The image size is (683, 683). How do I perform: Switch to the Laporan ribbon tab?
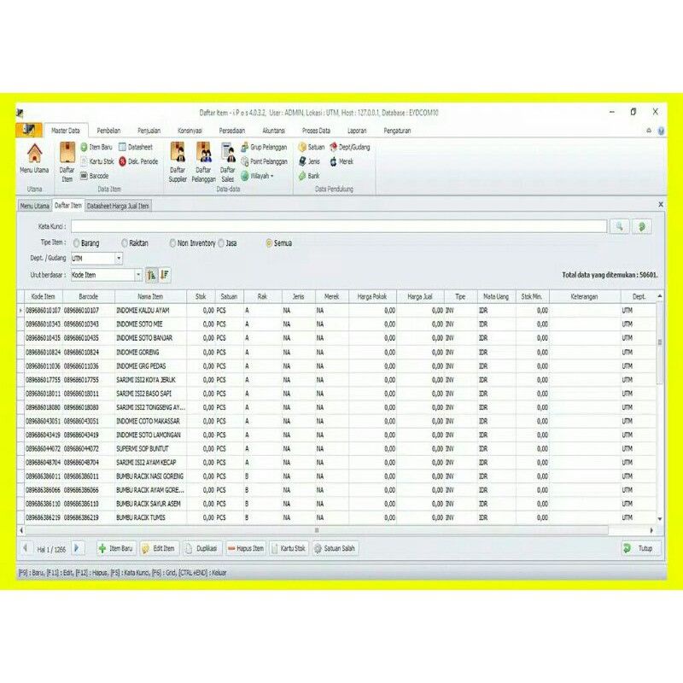(x=357, y=131)
